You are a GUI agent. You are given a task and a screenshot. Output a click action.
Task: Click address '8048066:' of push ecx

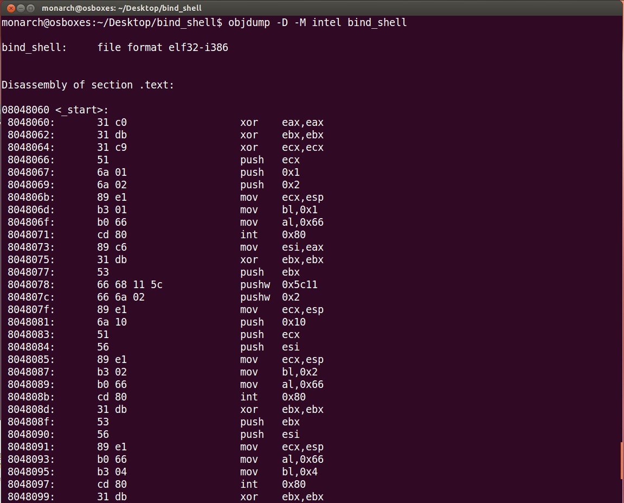click(31, 160)
